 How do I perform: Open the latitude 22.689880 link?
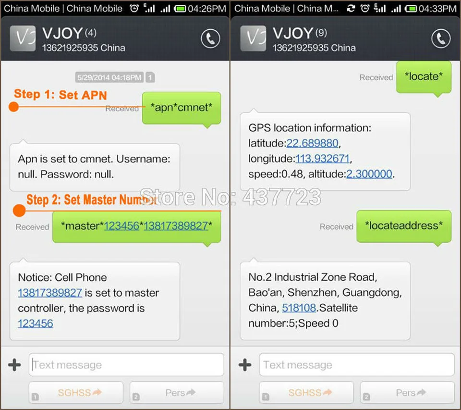[312, 143]
